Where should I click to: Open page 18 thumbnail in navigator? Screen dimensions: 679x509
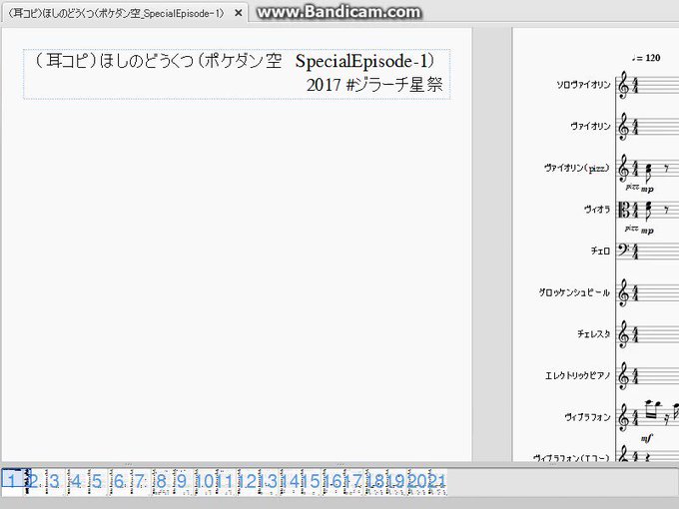372,482
